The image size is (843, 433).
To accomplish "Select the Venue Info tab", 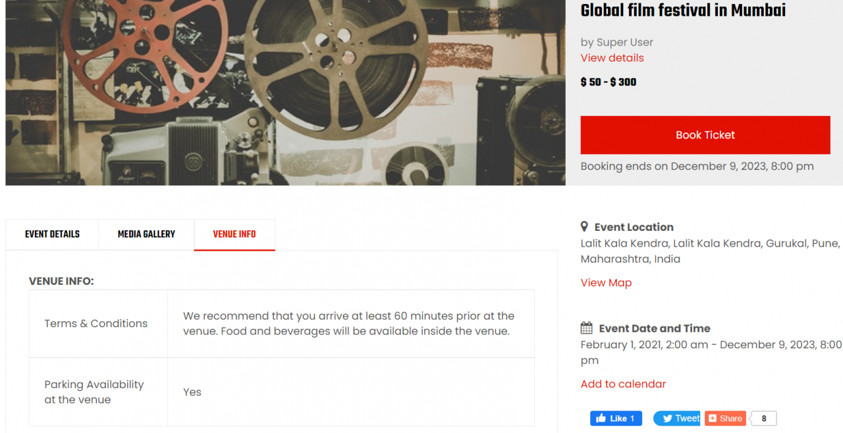I will coord(234,234).
